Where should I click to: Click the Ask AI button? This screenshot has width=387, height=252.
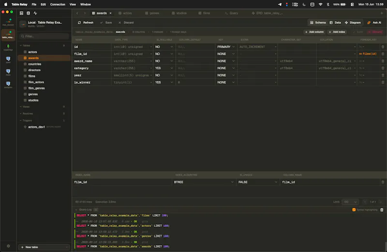tap(374, 22)
